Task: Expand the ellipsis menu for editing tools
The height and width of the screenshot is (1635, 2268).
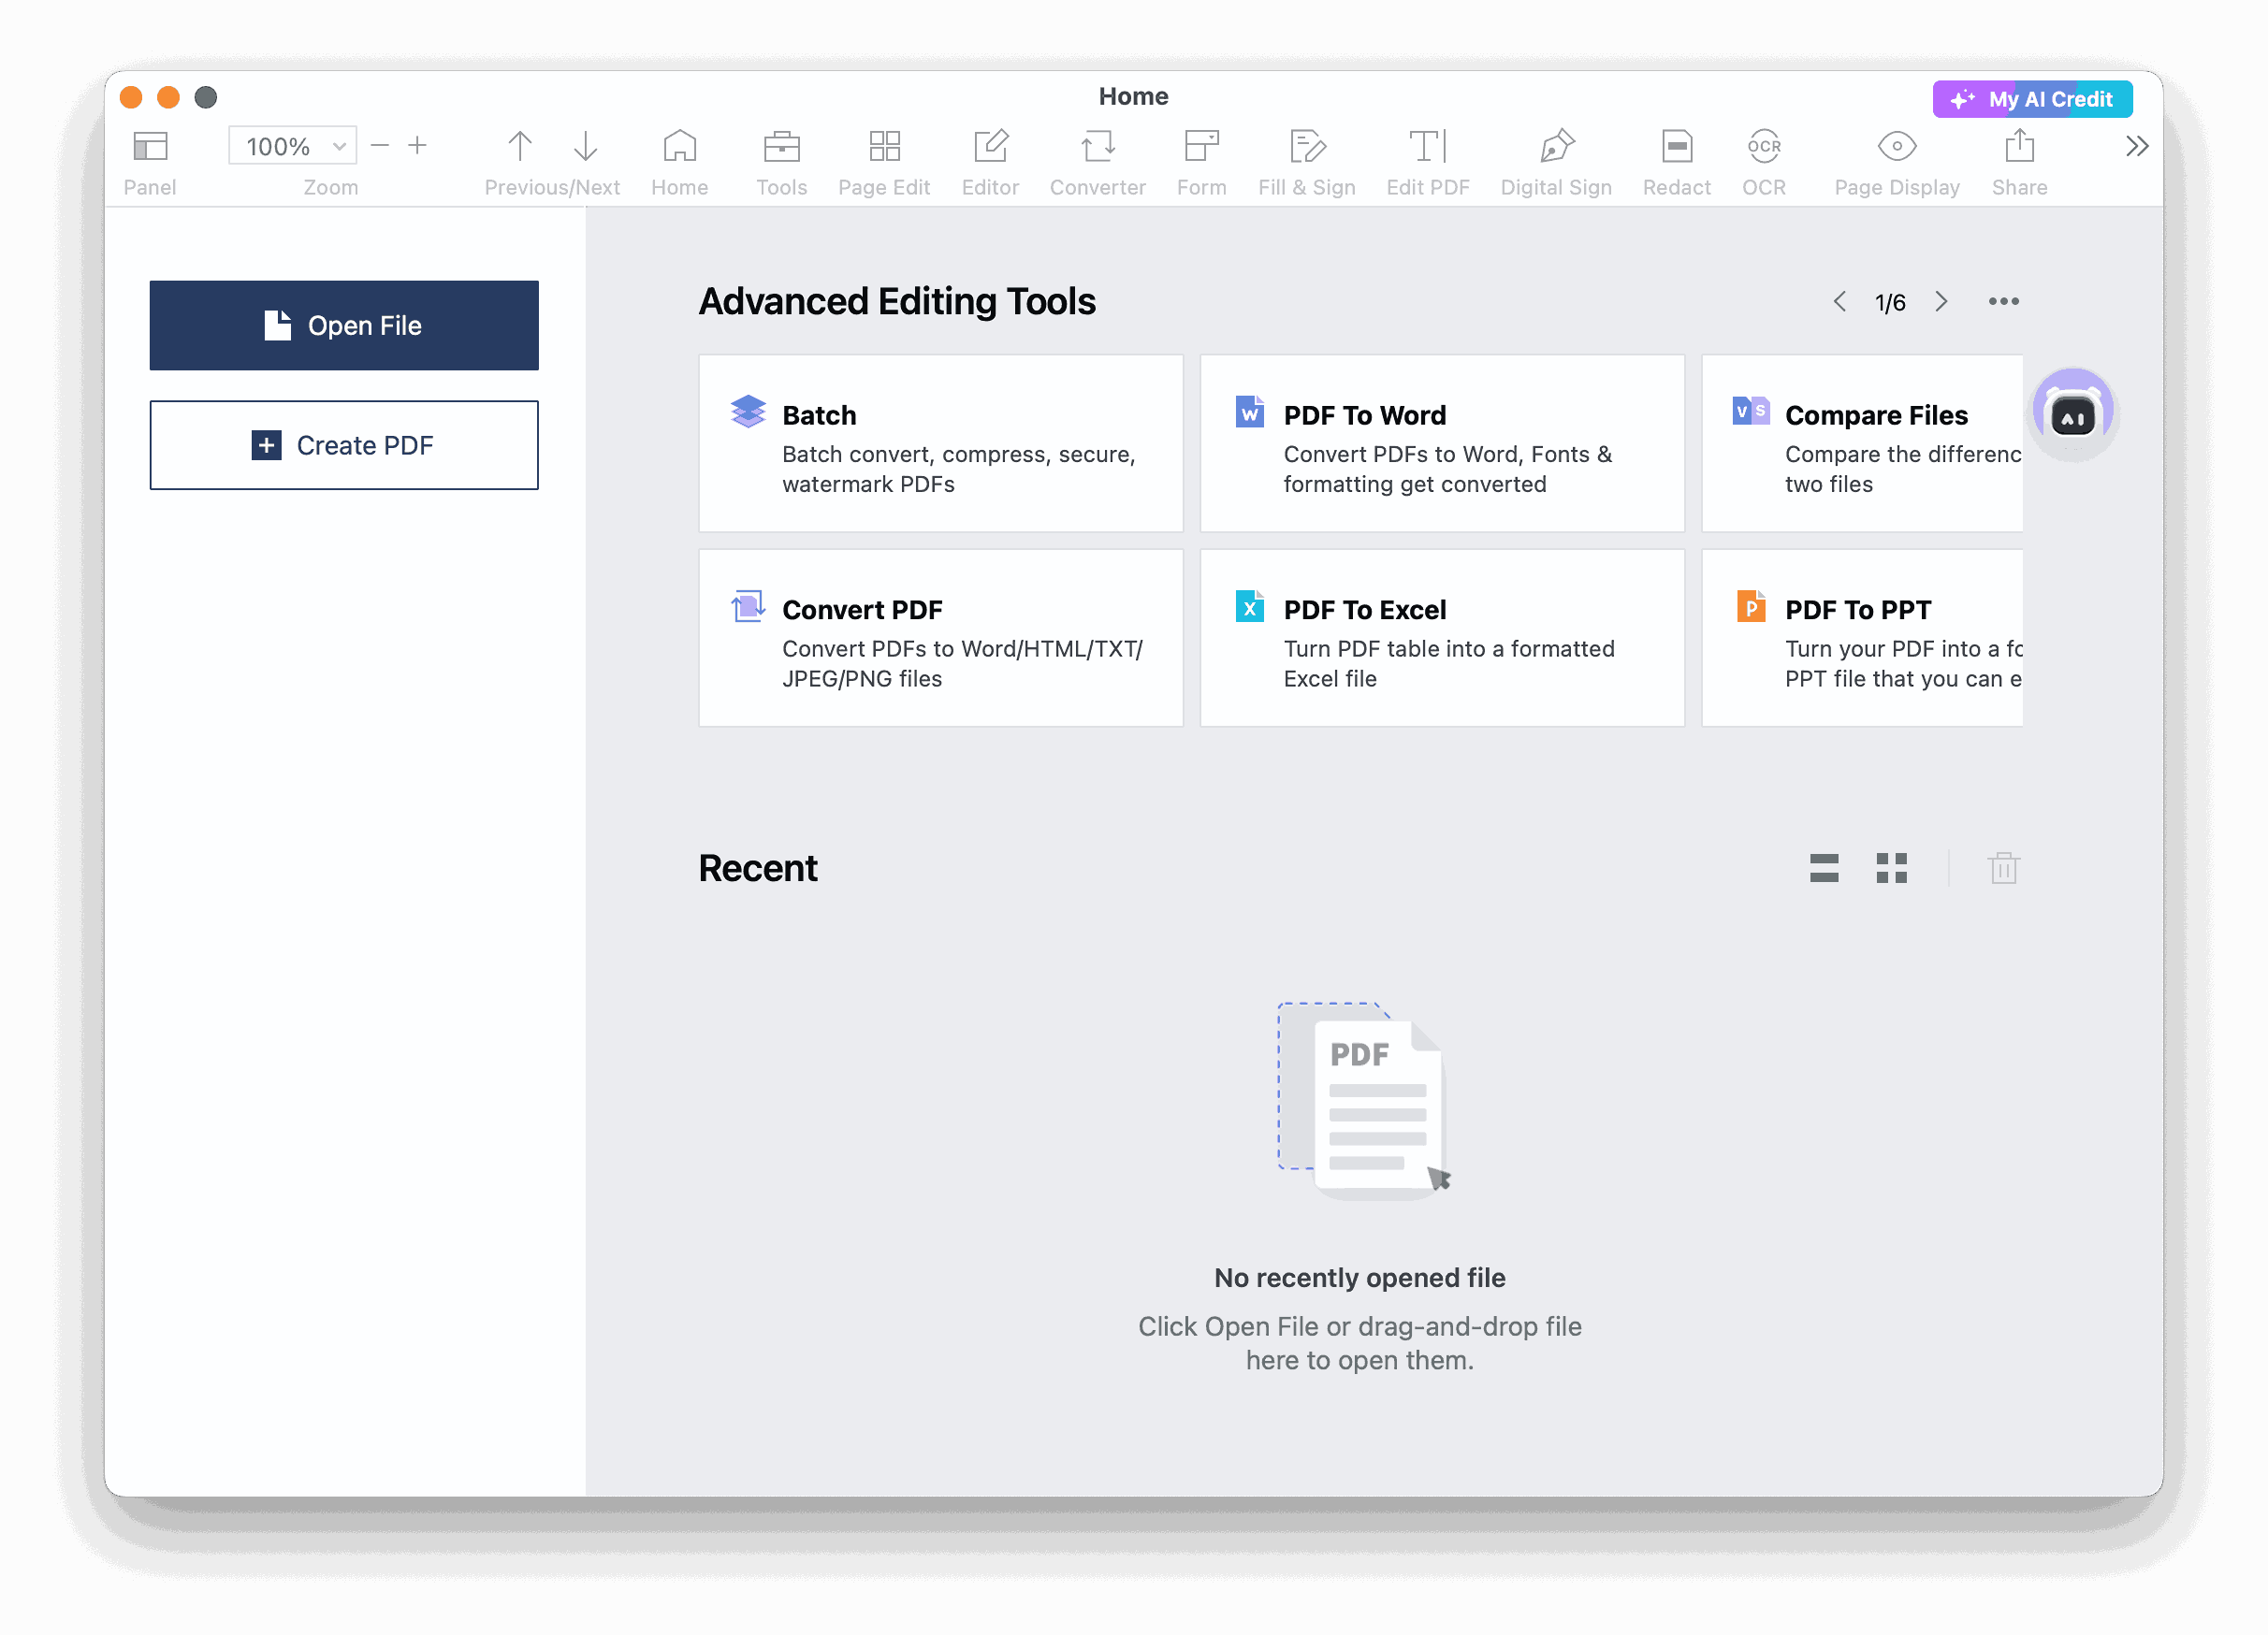Action: pyautogui.click(x=2004, y=301)
